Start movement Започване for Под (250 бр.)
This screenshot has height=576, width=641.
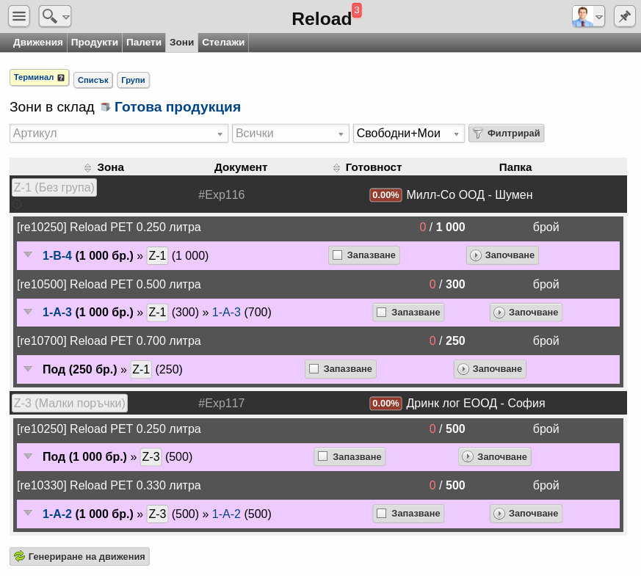490,369
